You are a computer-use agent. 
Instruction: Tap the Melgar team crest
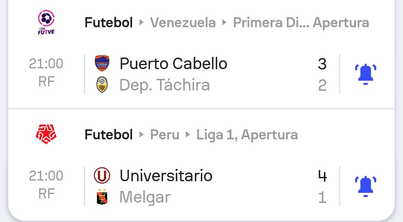[102, 197]
